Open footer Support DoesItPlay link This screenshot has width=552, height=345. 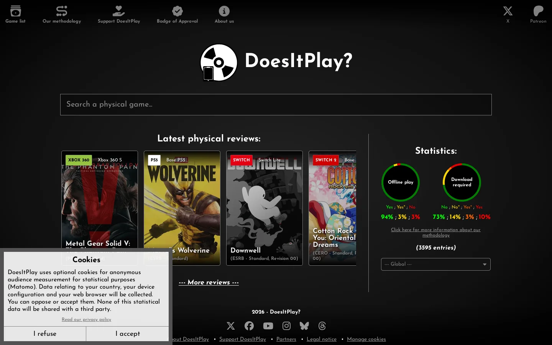click(x=243, y=339)
